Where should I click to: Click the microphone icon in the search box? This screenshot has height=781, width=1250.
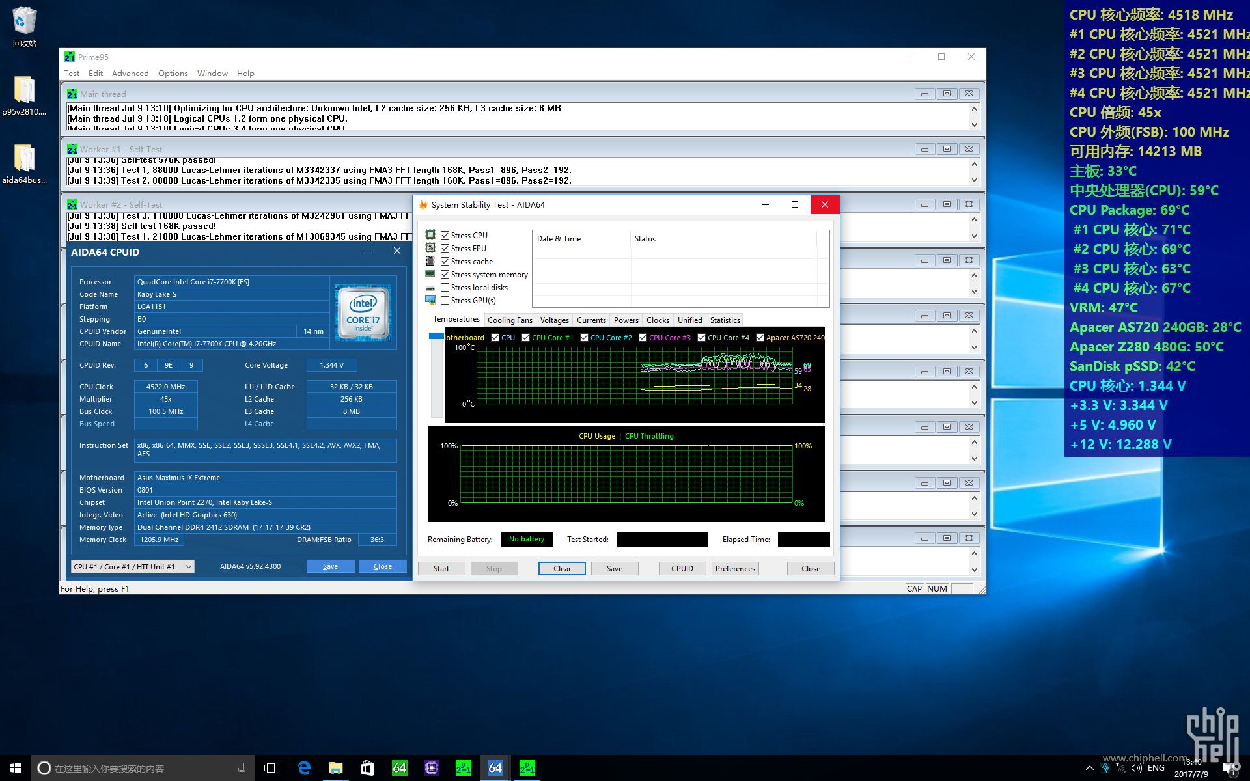click(x=242, y=768)
